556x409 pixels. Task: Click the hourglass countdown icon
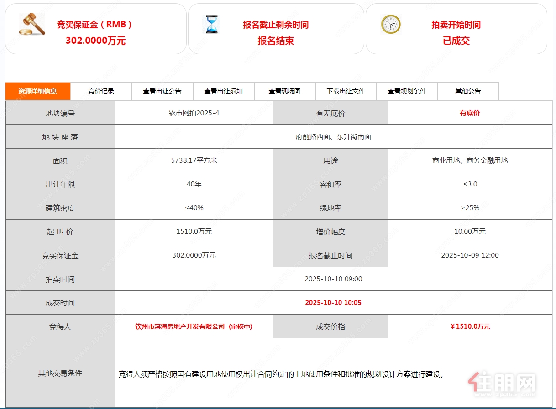[x=211, y=24]
